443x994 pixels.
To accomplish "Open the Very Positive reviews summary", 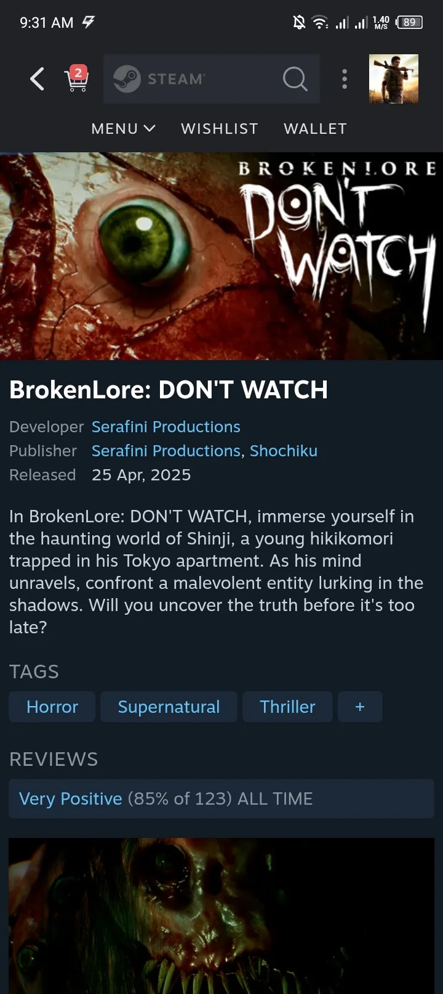I will 221,799.
